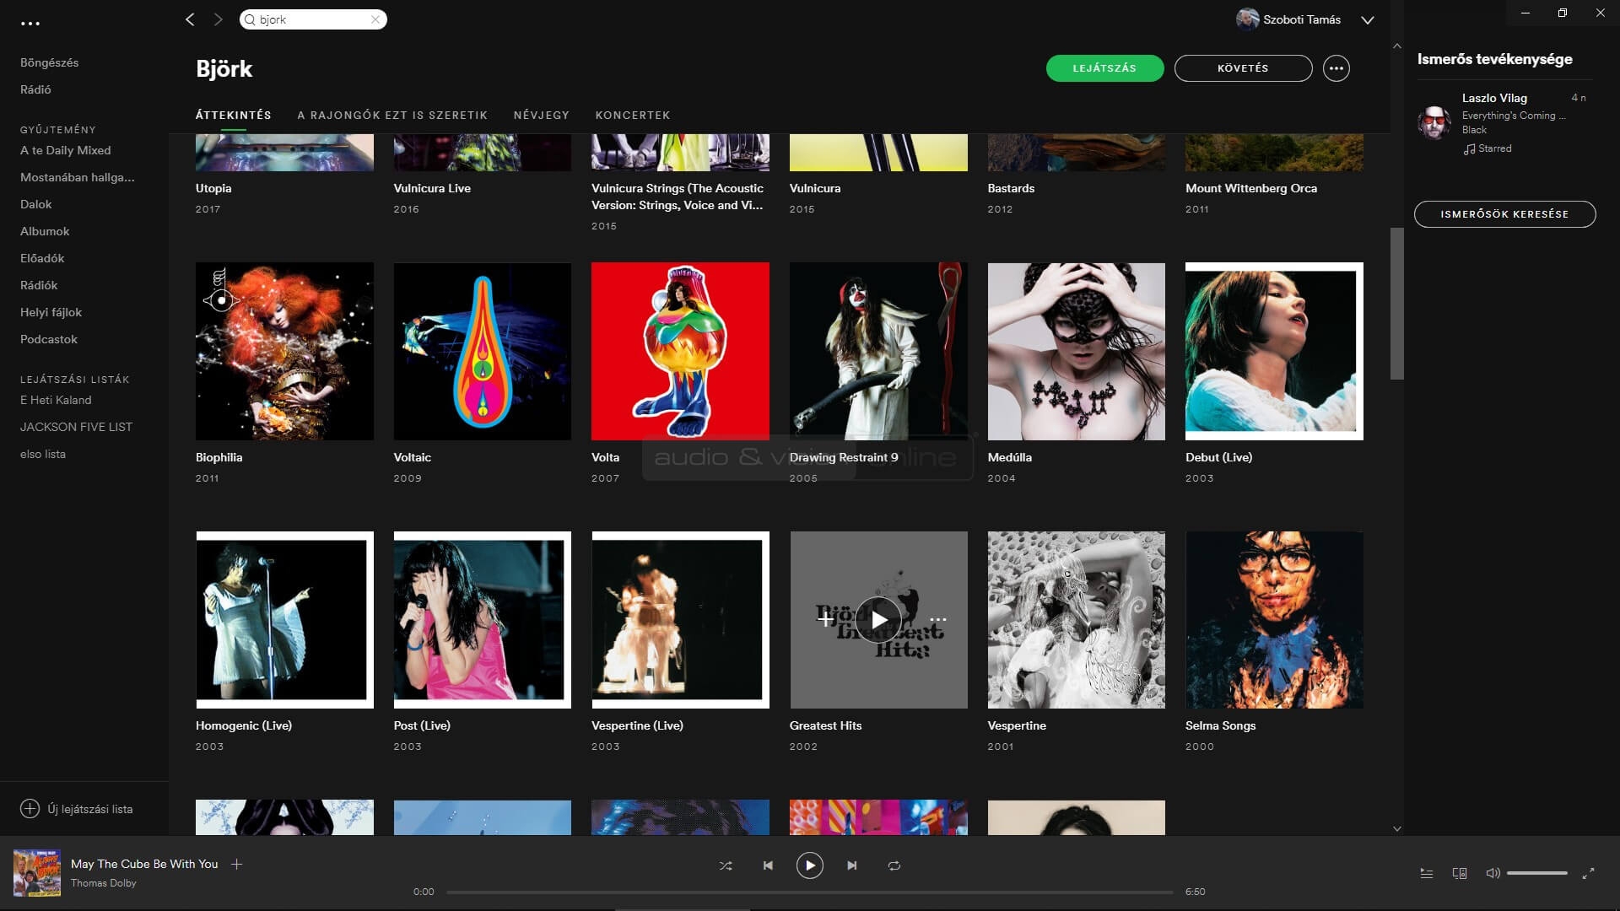Skip to the next track
This screenshot has height=911, width=1620.
click(x=852, y=865)
